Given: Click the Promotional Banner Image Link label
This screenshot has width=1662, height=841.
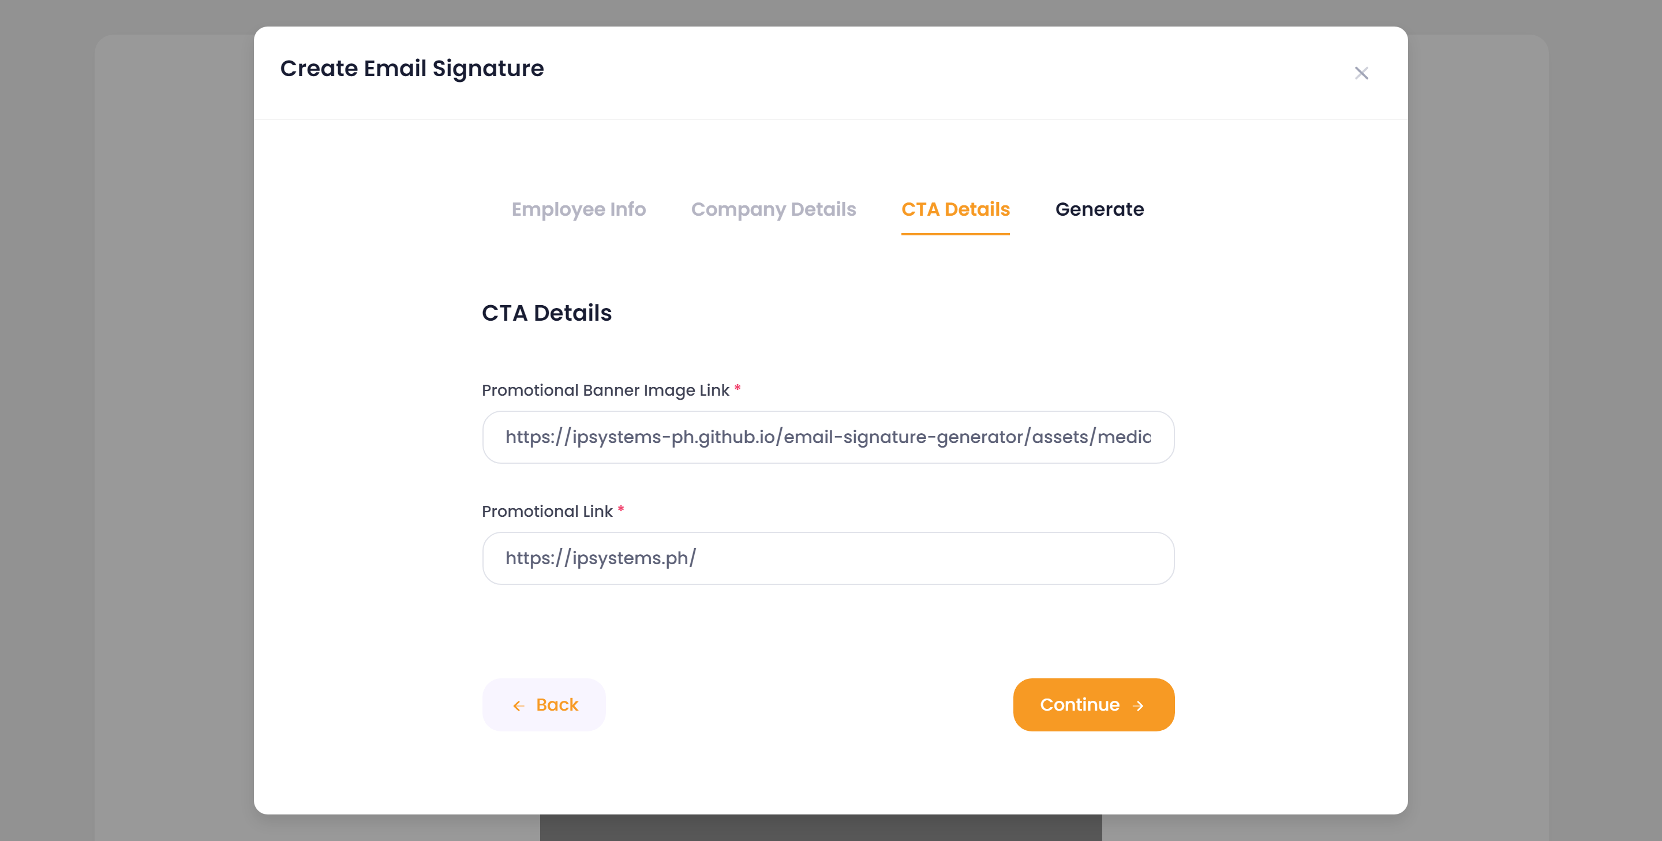Looking at the screenshot, I should click(x=605, y=390).
